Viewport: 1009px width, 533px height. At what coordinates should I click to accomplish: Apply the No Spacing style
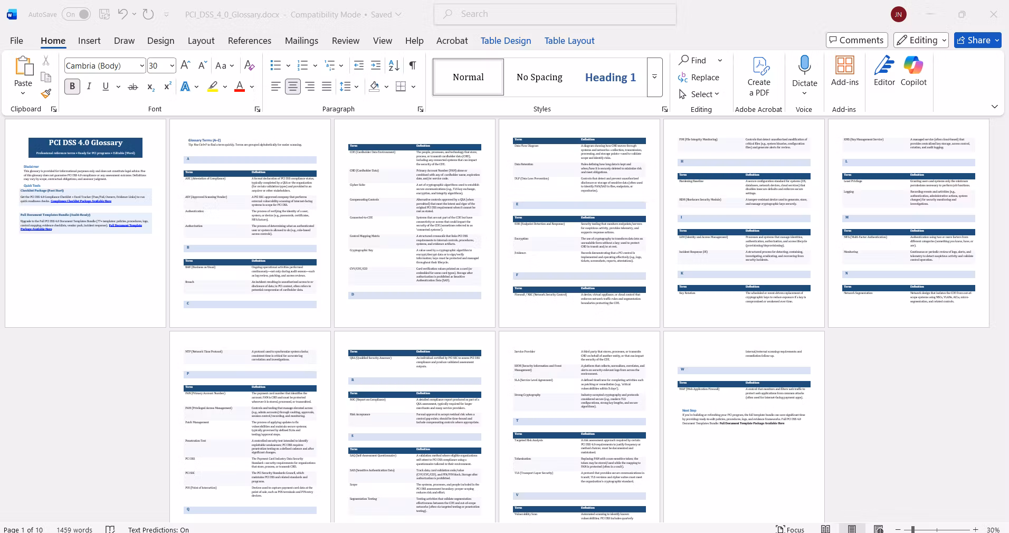tap(539, 77)
